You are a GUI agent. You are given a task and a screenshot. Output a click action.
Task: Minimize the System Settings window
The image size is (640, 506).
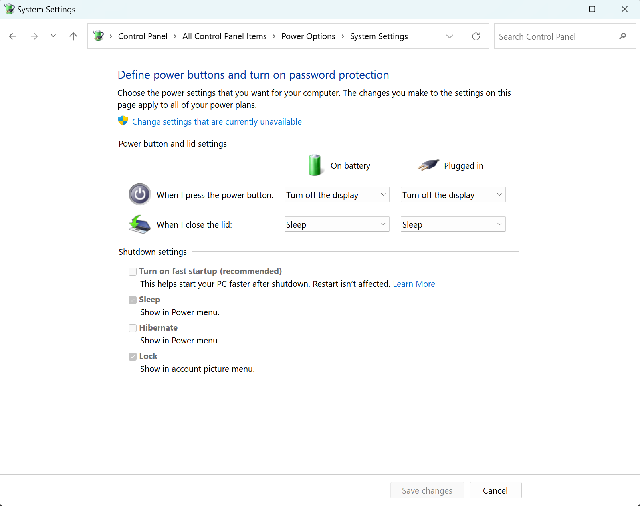560,9
